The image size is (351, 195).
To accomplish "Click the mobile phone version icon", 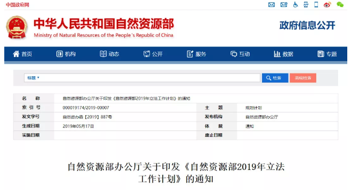I will (316, 4).
